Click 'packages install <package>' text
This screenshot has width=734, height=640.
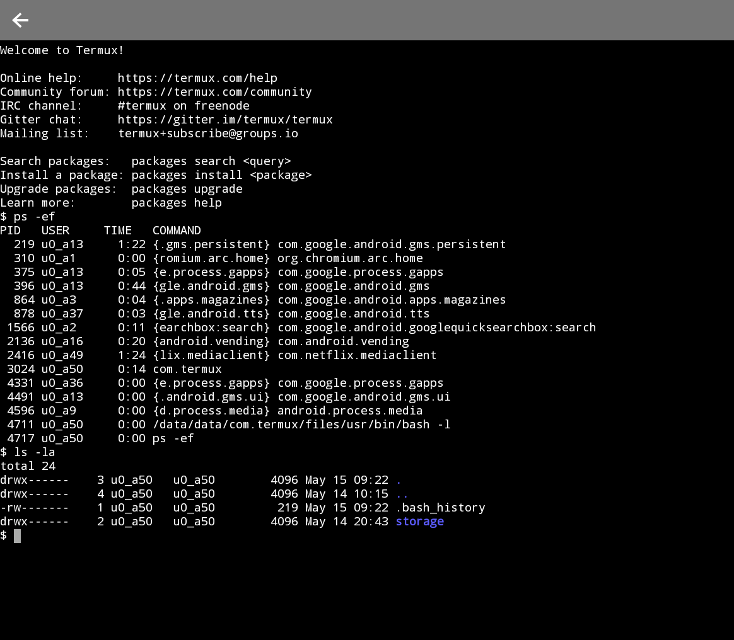tap(221, 175)
